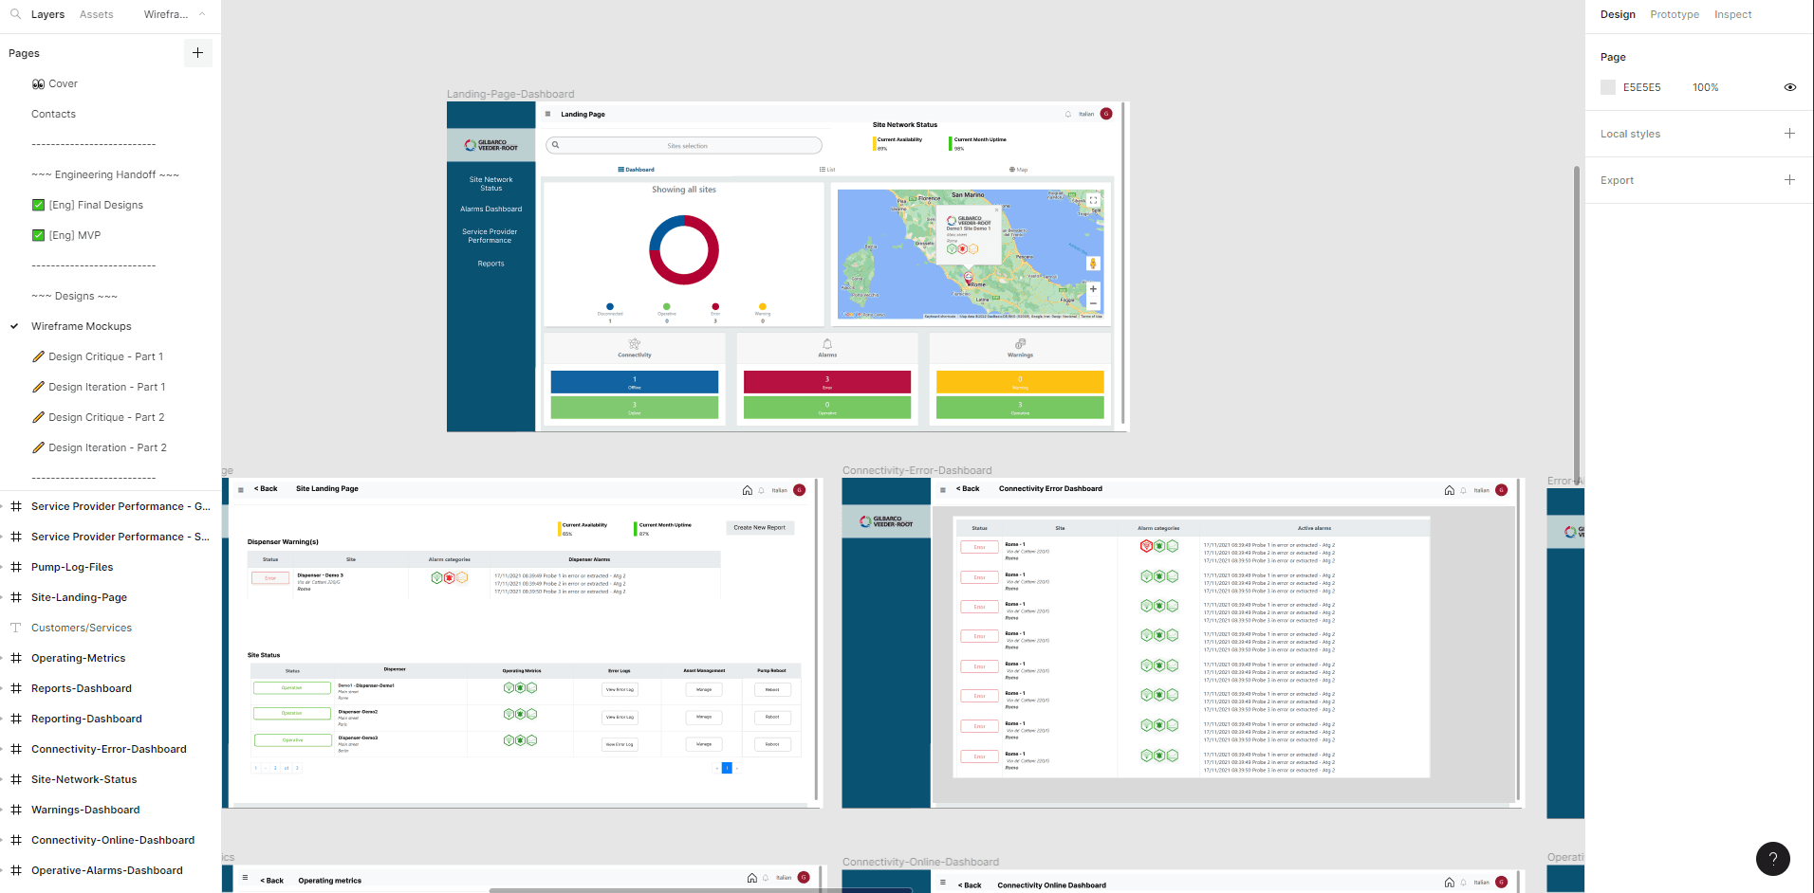Click the canvas vertical scrollbar
The width and height of the screenshot is (1814, 893).
pos(1577,324)
